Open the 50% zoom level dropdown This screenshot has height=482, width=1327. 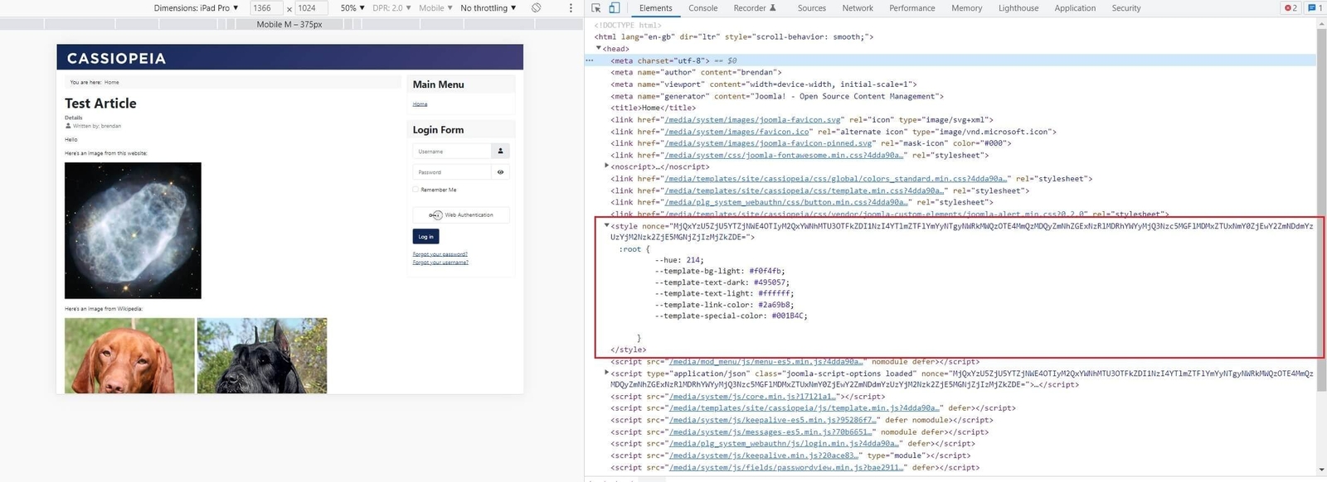click(x=352, y=8)
